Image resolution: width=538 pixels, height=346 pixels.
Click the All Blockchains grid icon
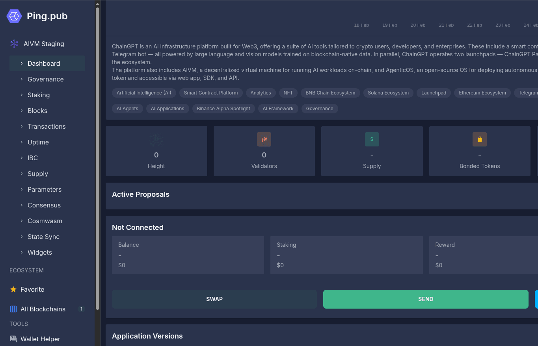pyautogui.click(x=13, y=309)
